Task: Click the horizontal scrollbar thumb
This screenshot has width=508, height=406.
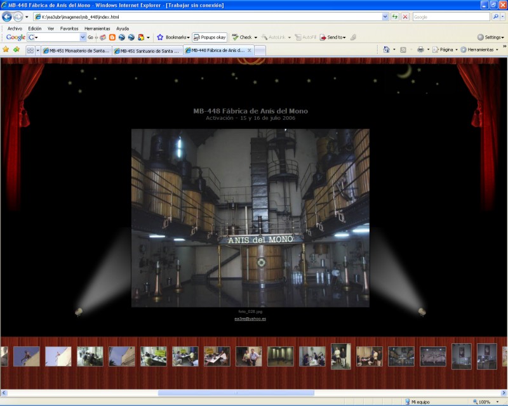Action: pos(236,393)
